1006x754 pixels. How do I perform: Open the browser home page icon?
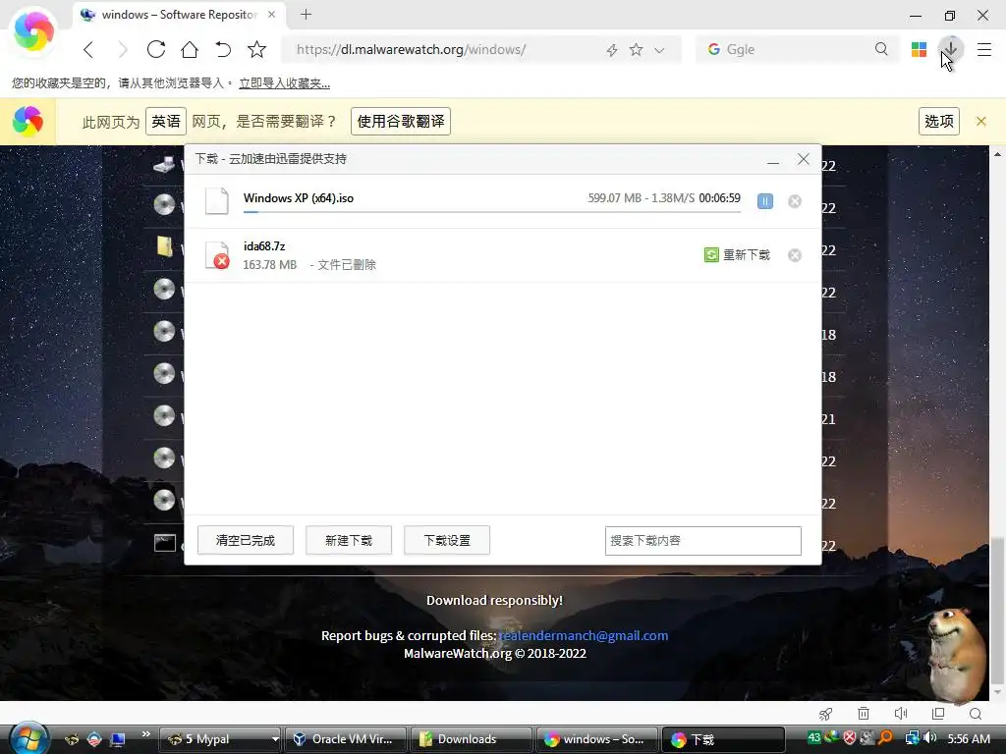[190, 49]
